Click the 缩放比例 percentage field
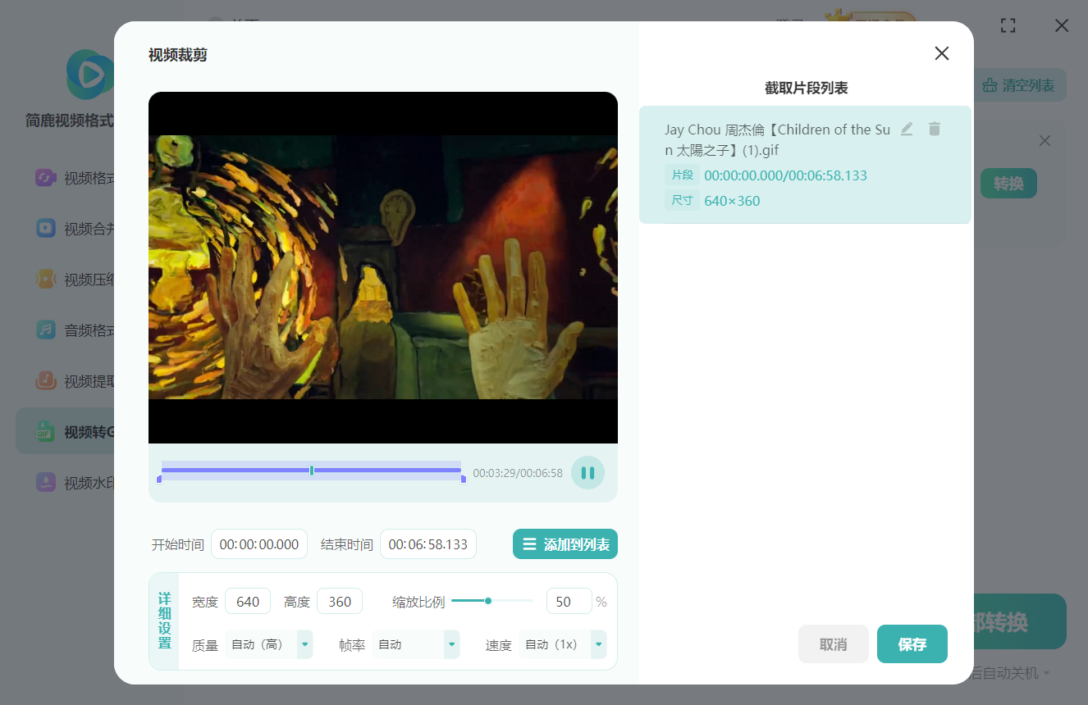The image size is (1088, 705). 569,602
